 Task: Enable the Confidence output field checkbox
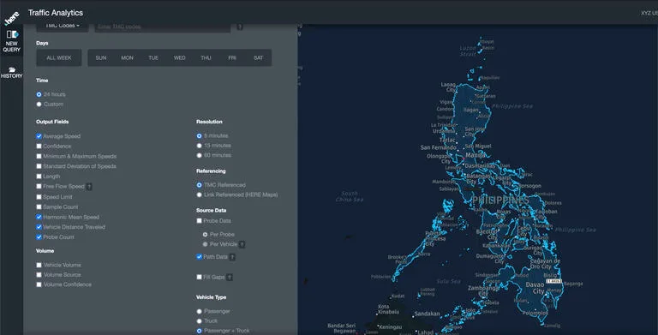coord(39,147)
